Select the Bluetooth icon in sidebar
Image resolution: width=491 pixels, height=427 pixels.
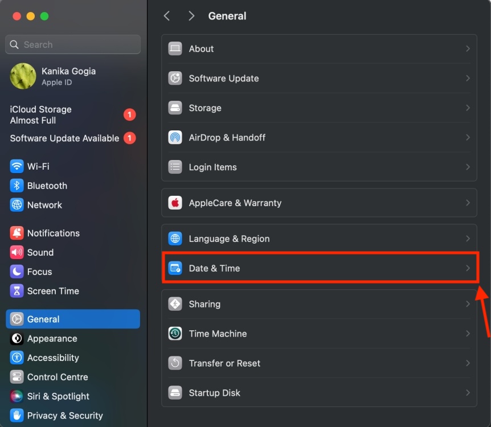[x=17, y=186]
